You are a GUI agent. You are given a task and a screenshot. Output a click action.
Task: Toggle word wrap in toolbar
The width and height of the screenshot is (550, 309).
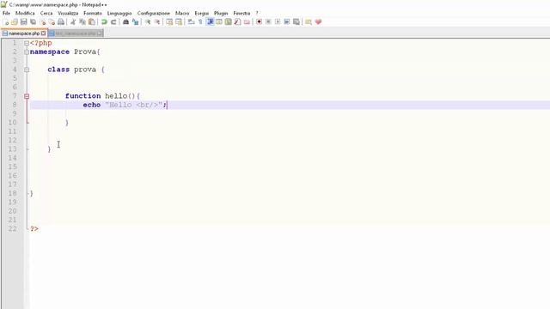191,21
